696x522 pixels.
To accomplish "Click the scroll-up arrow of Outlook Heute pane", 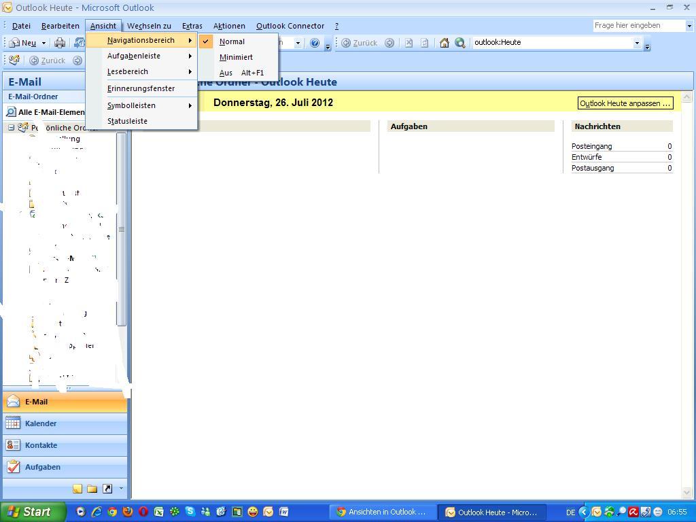I will pos(686,97).
